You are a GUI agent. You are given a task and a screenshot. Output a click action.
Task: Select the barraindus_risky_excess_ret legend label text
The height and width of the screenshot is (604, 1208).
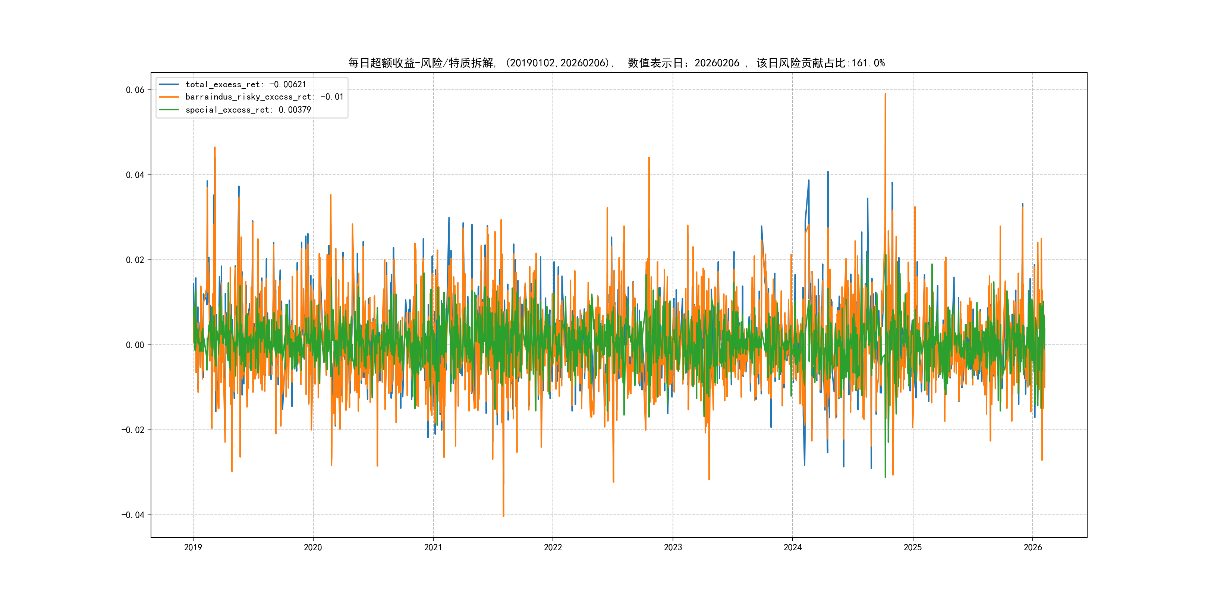click(x=264, y=97)
